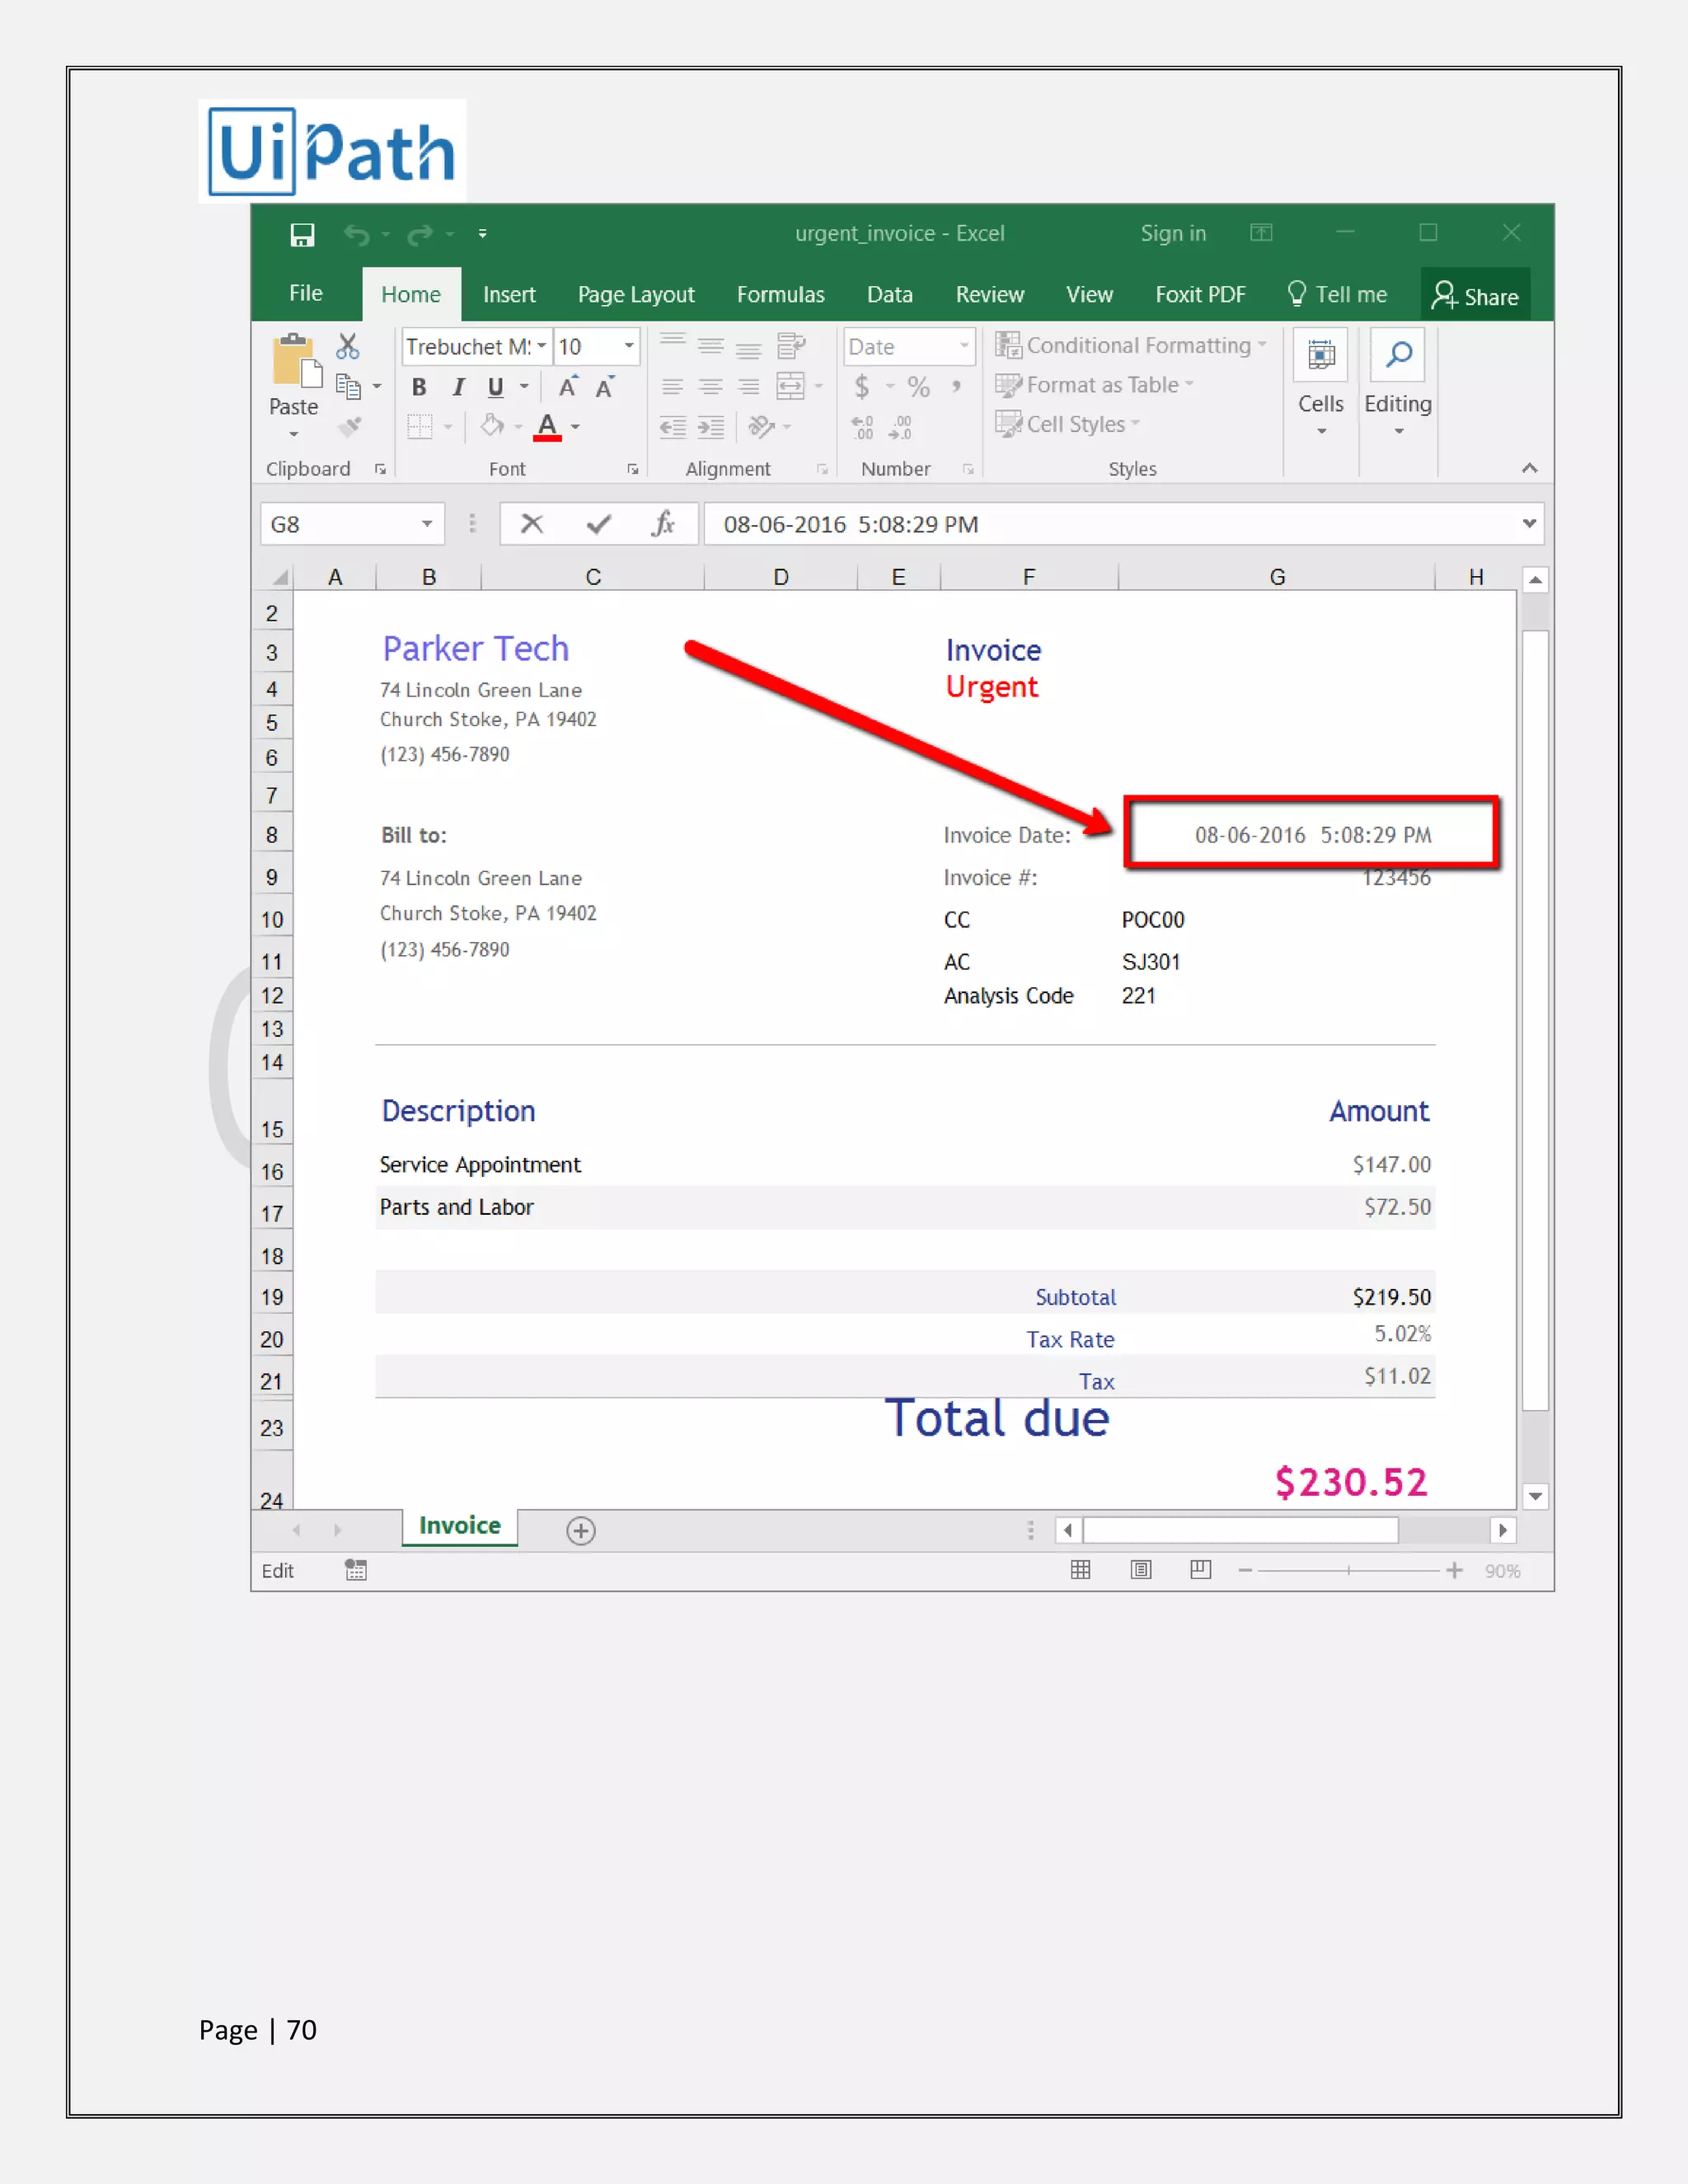Open the Date number format dropdown
The image size is (1688, 2184).
(x=964, y=346)
